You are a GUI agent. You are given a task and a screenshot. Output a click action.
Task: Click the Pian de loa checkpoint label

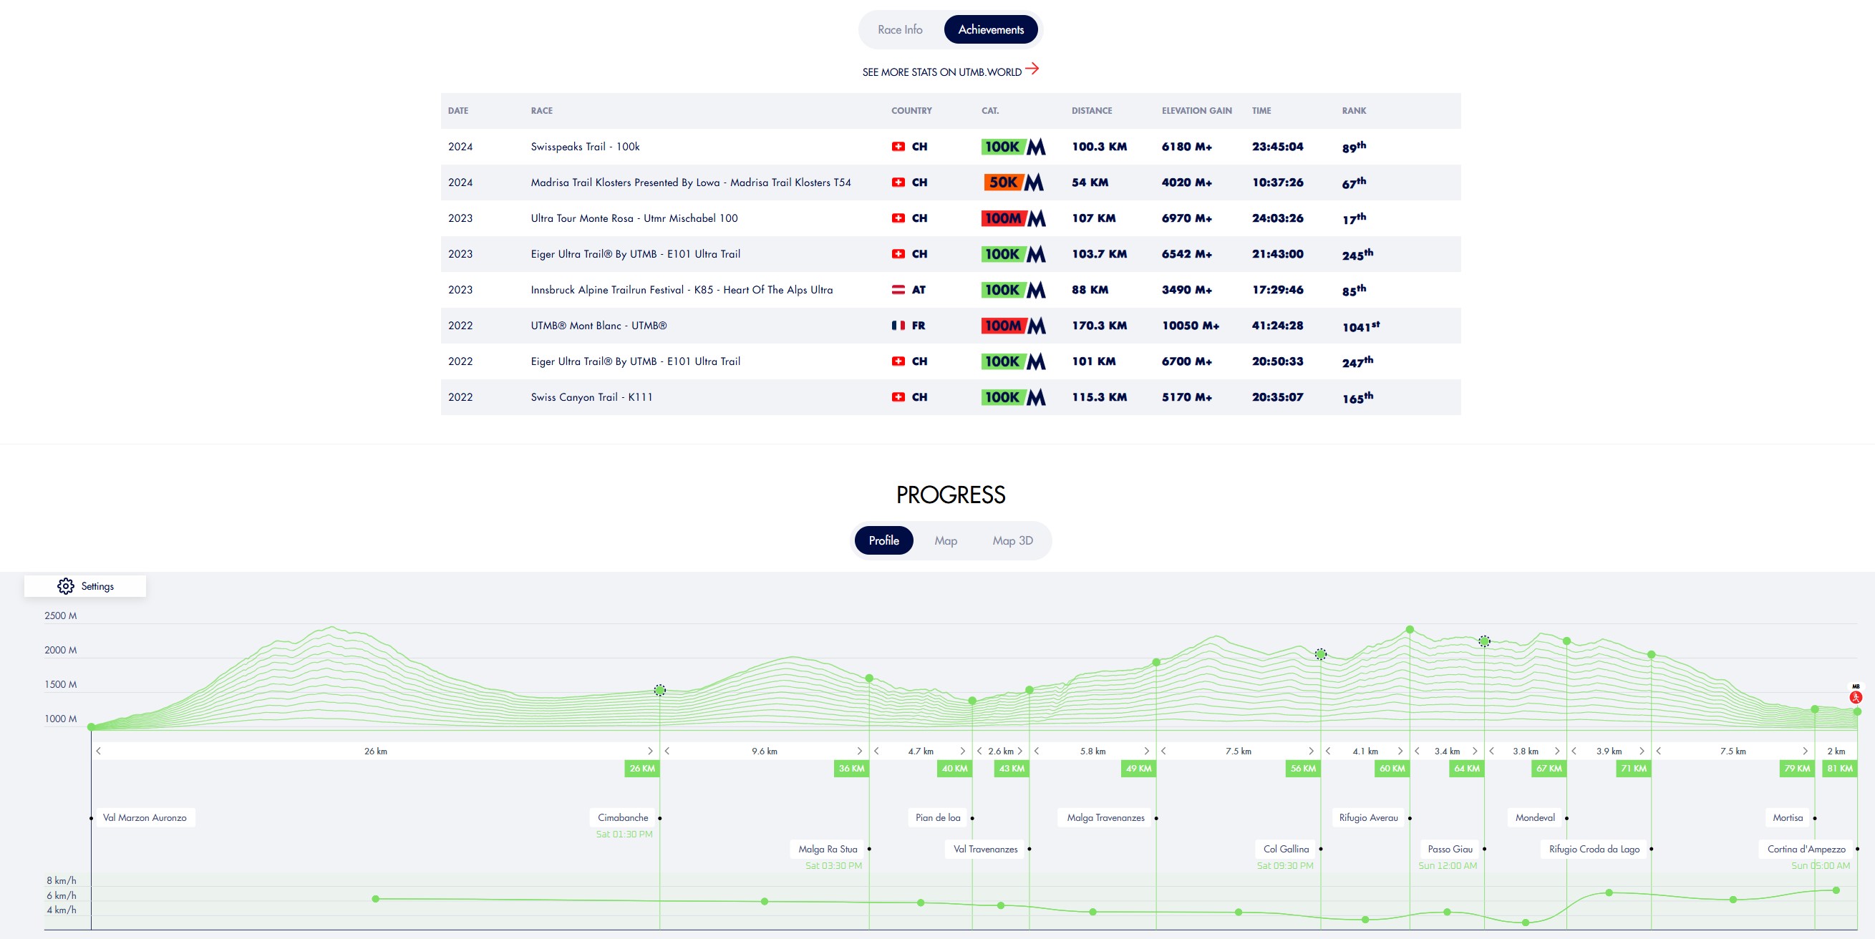click(938, 818)
